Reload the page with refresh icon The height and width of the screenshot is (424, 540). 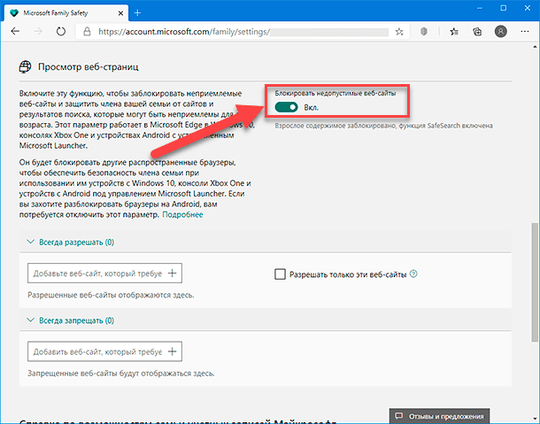61,32
